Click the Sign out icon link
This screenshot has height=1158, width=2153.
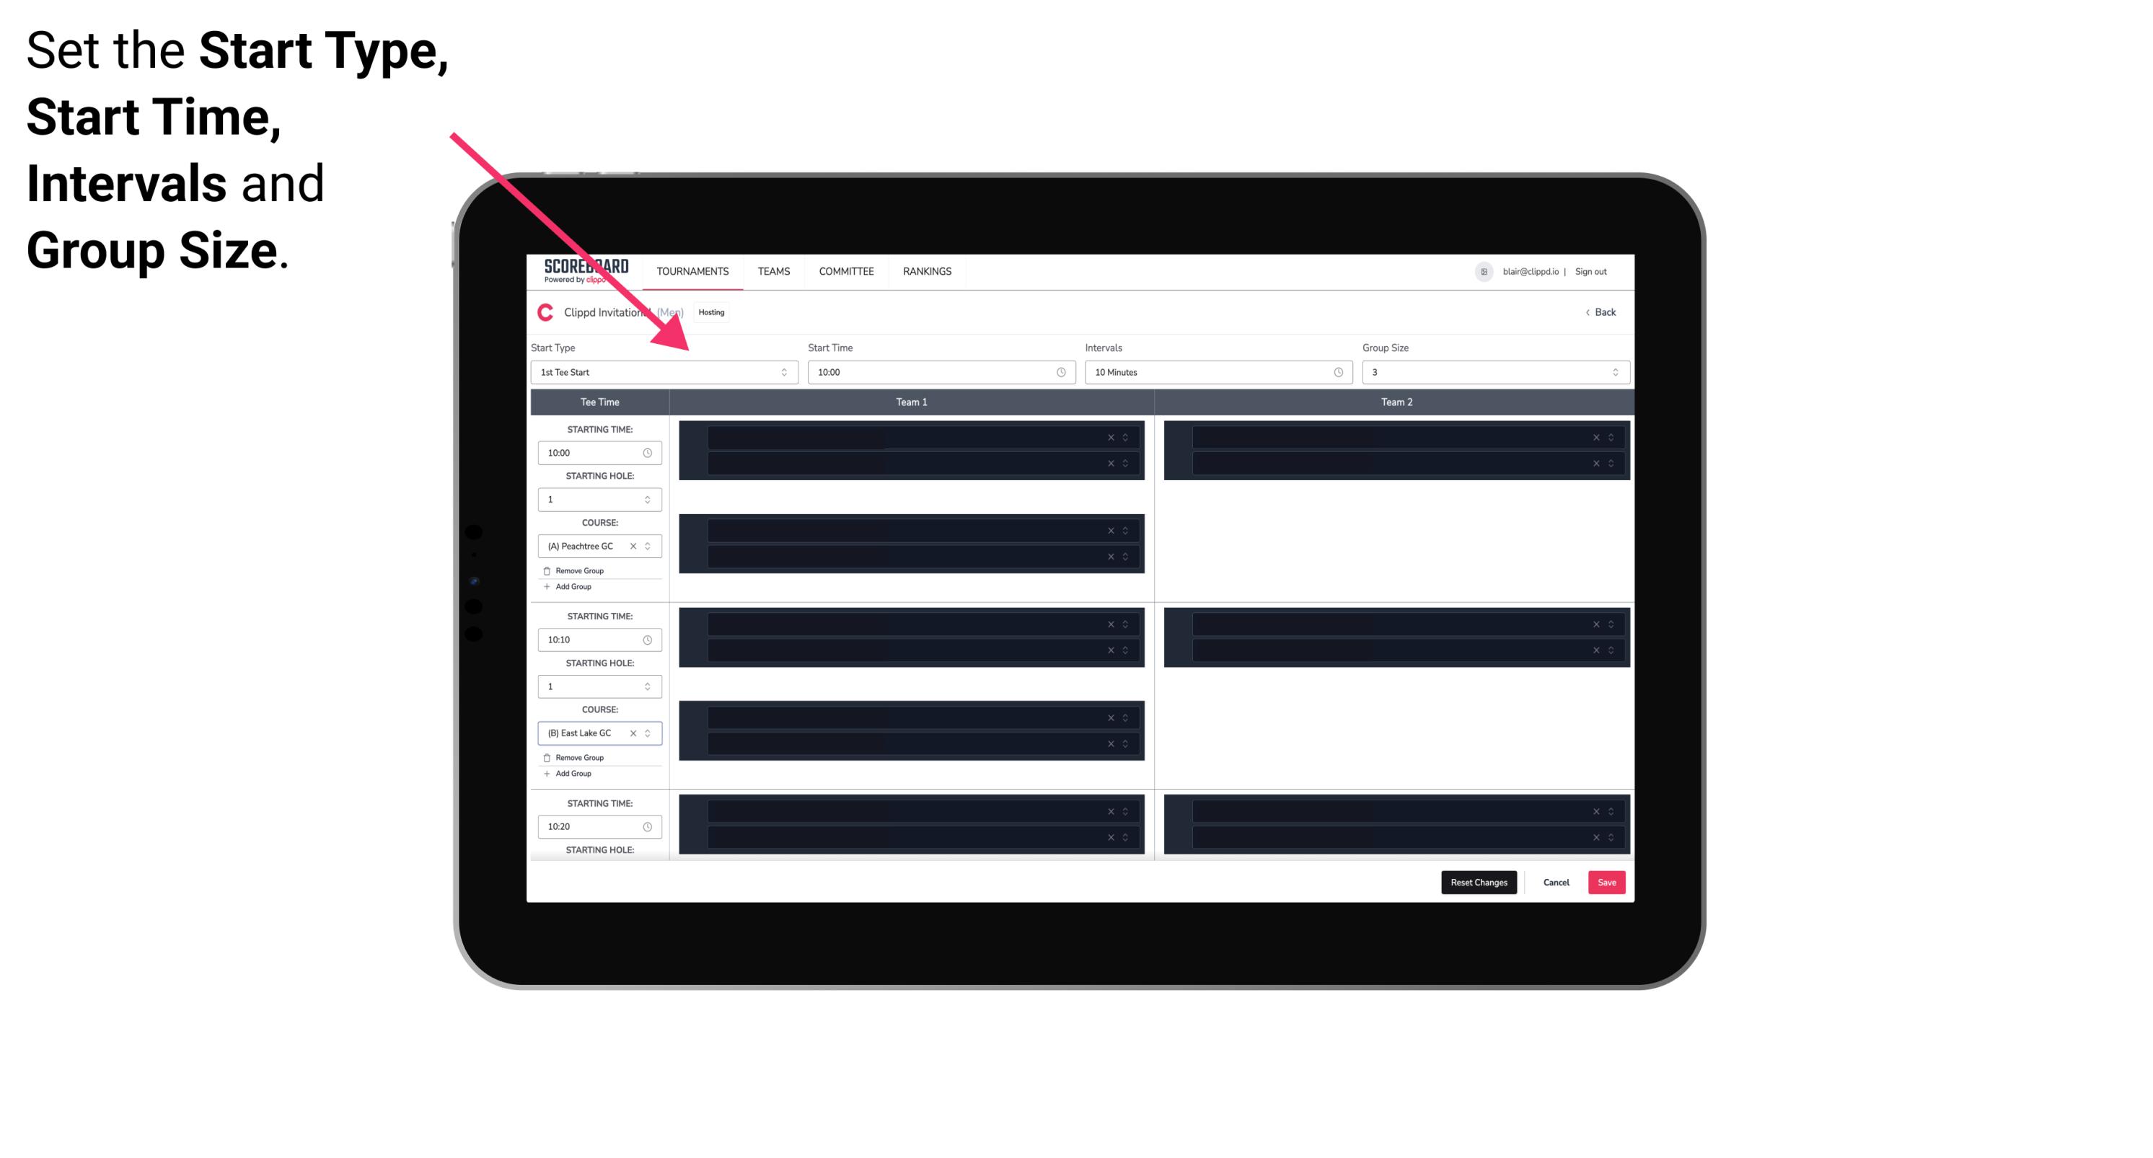(1595, 271)
